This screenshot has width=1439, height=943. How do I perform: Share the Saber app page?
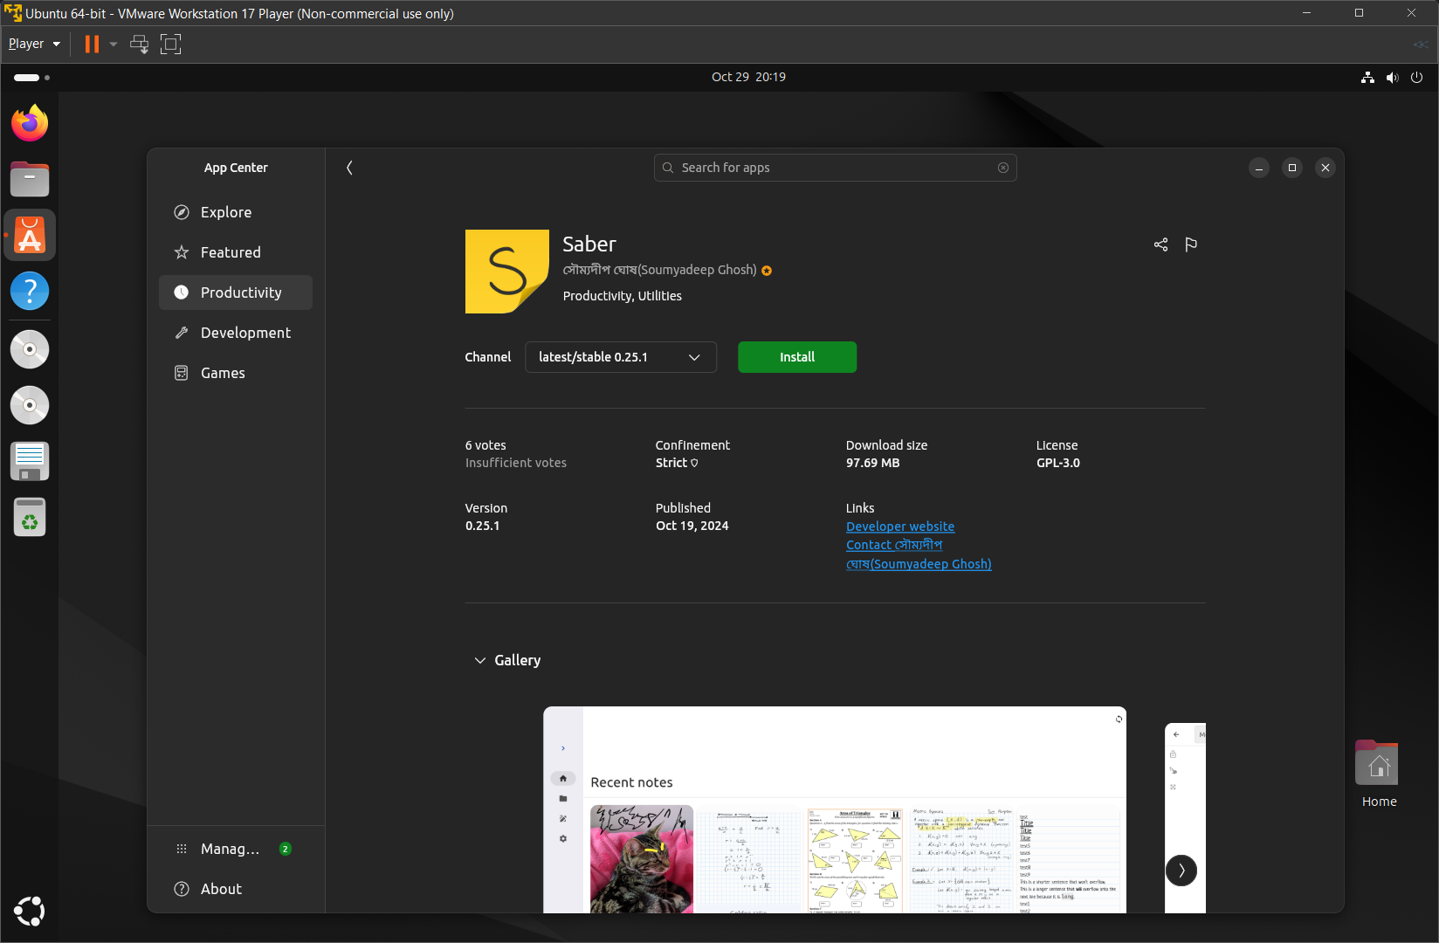point(1160,244)
